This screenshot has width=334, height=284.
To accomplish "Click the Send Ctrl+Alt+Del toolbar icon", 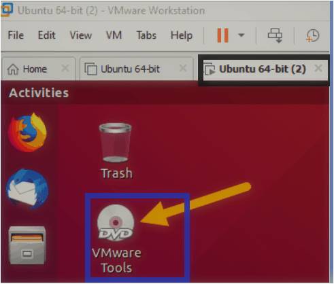I will click(275, 35).
